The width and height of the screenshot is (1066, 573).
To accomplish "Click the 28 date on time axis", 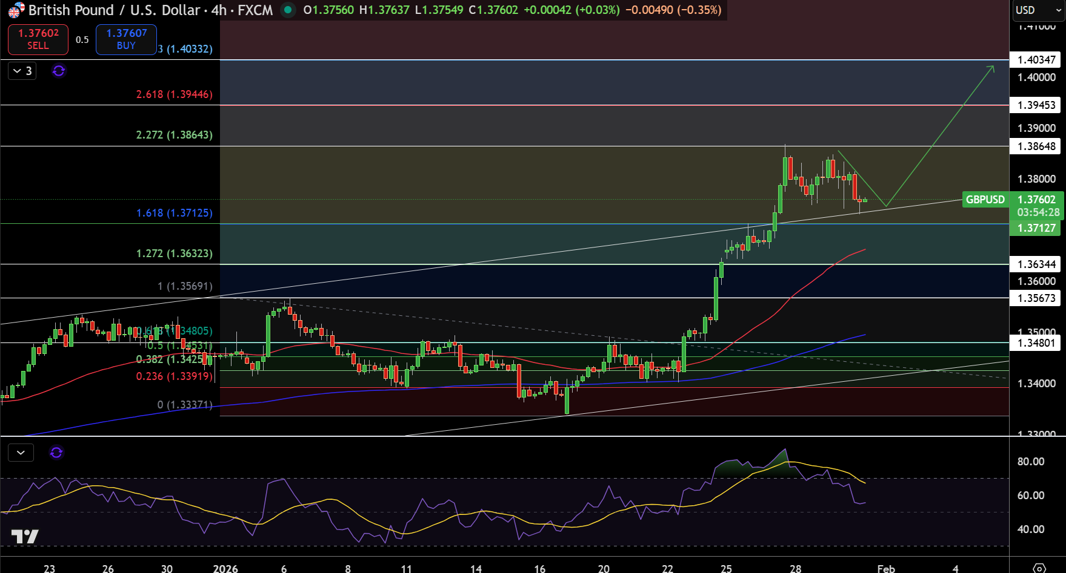I will (796, 568).
